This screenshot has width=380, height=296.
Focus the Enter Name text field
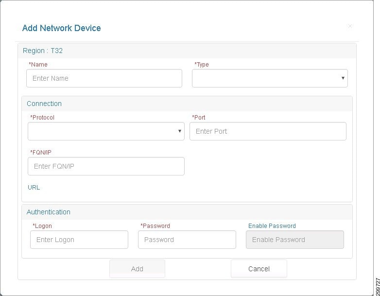[x=104, y=78]
